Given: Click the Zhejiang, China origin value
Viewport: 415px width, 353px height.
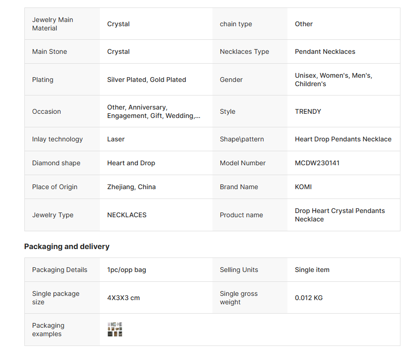Looking at the screenshot, I should click(131, 187).
